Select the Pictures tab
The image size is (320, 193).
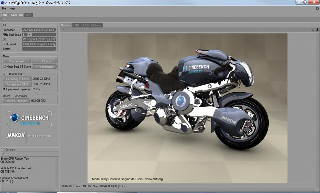66,25
